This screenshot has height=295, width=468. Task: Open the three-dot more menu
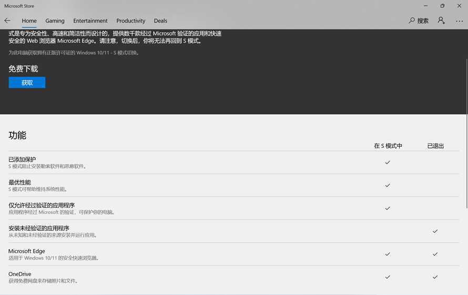point(459,21)
